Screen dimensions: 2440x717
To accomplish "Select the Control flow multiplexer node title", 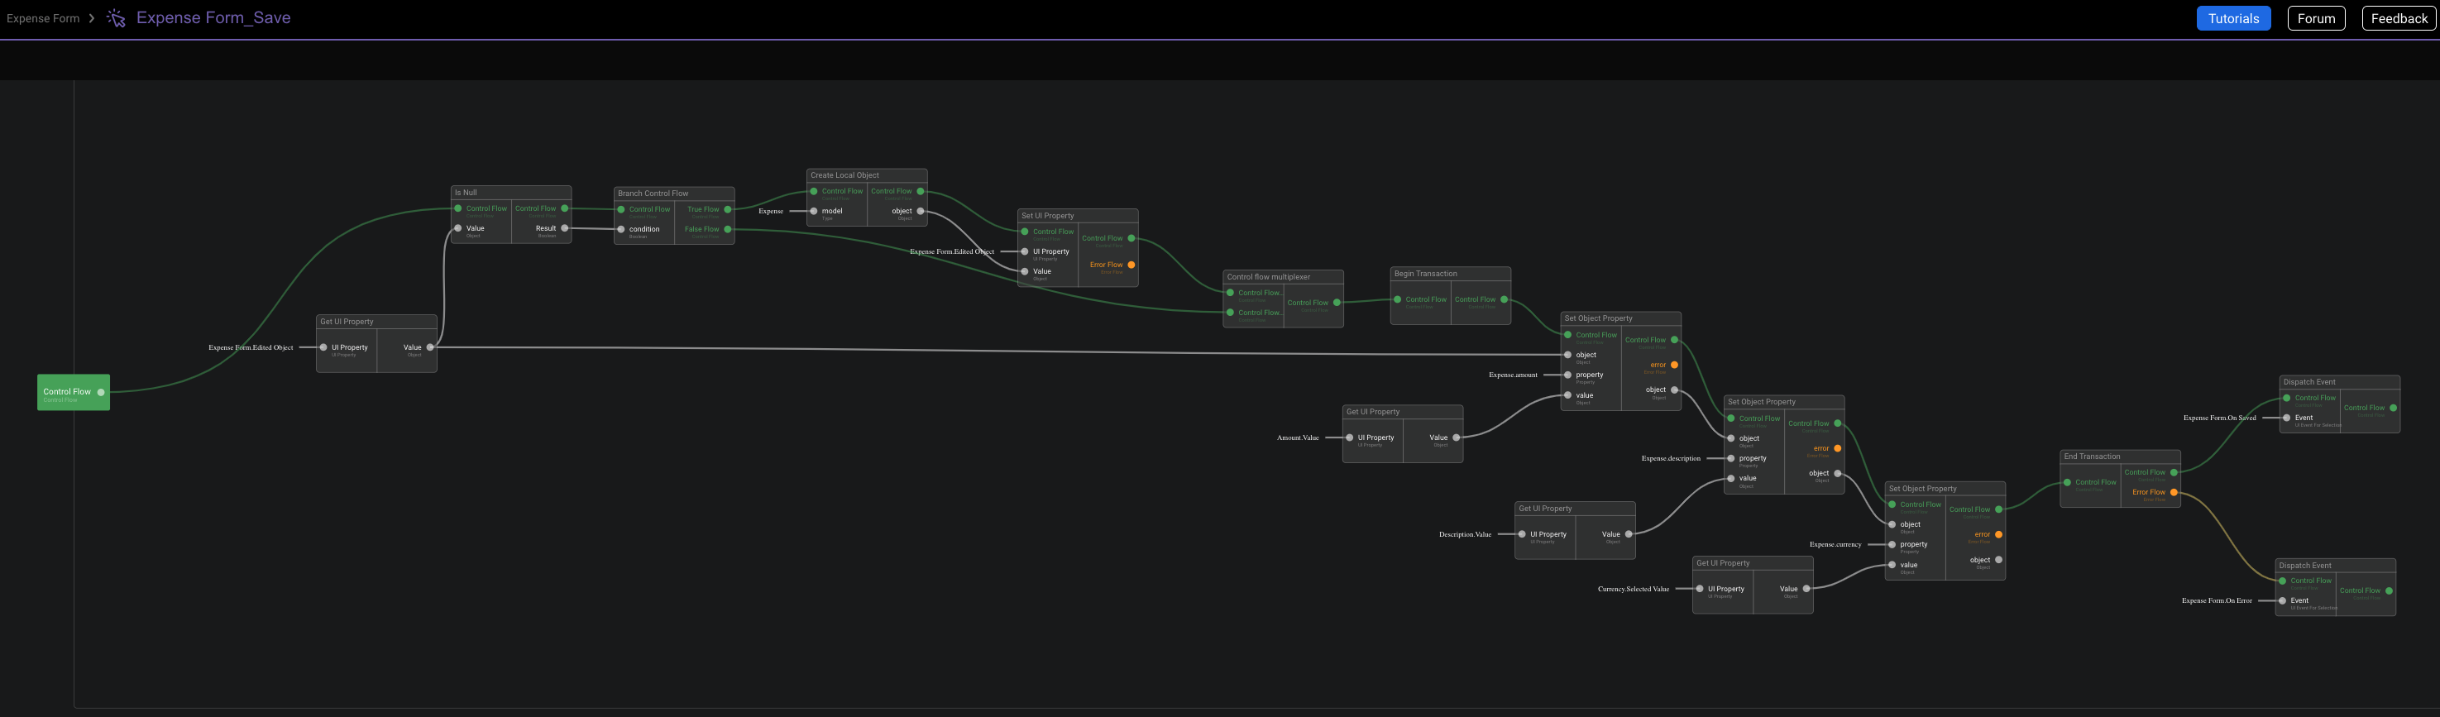I will click(x=1268, y=278).
